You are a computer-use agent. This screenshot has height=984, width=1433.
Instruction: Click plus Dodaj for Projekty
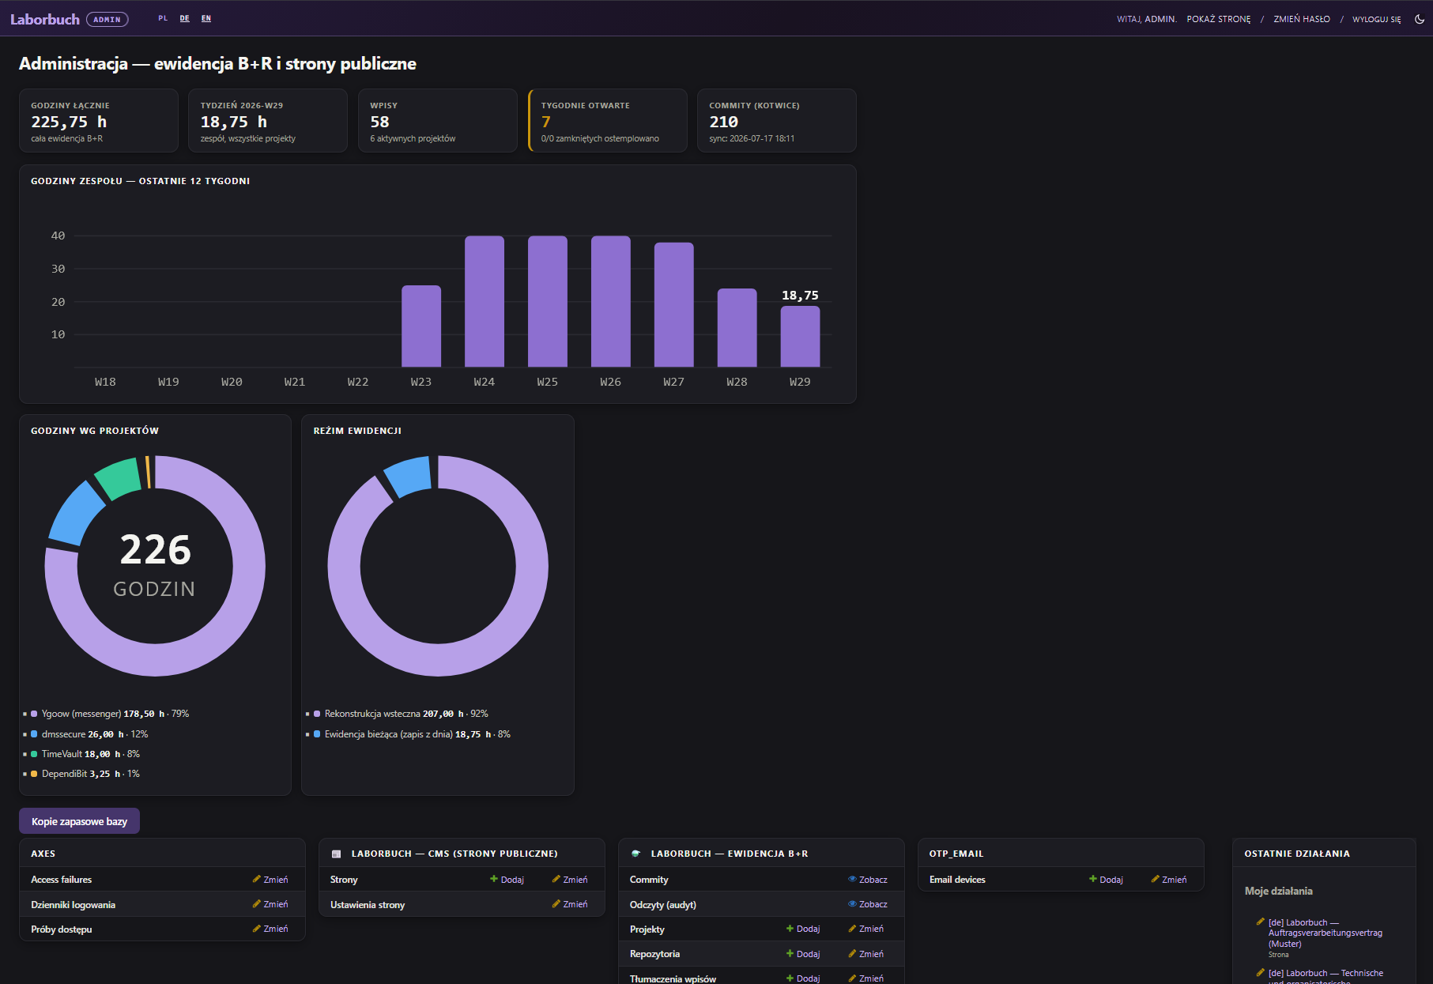tap(803, 929)
